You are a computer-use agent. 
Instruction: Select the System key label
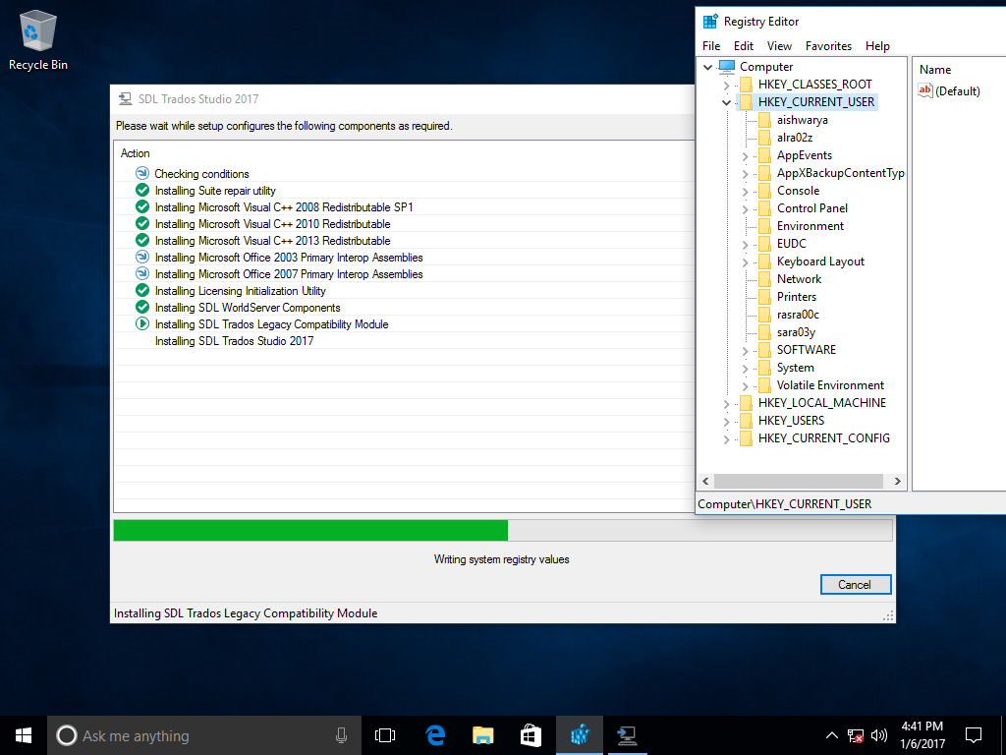795,368
